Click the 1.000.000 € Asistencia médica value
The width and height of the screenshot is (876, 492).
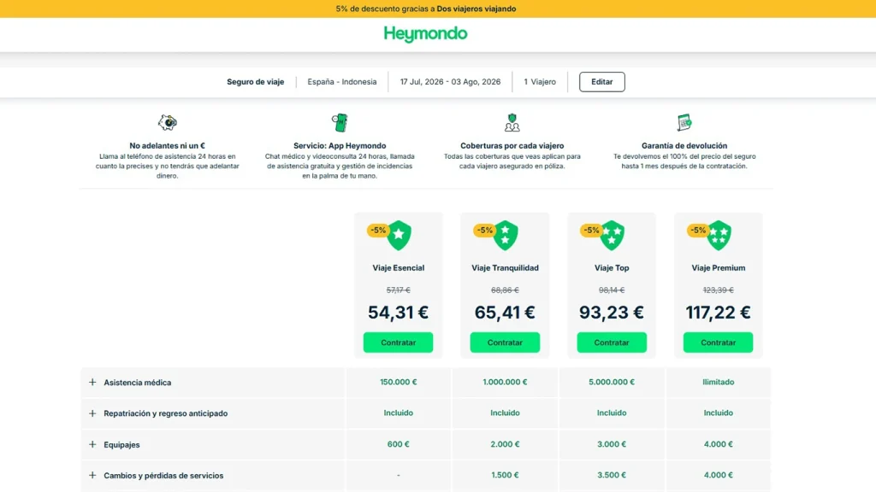pos(505,382)
